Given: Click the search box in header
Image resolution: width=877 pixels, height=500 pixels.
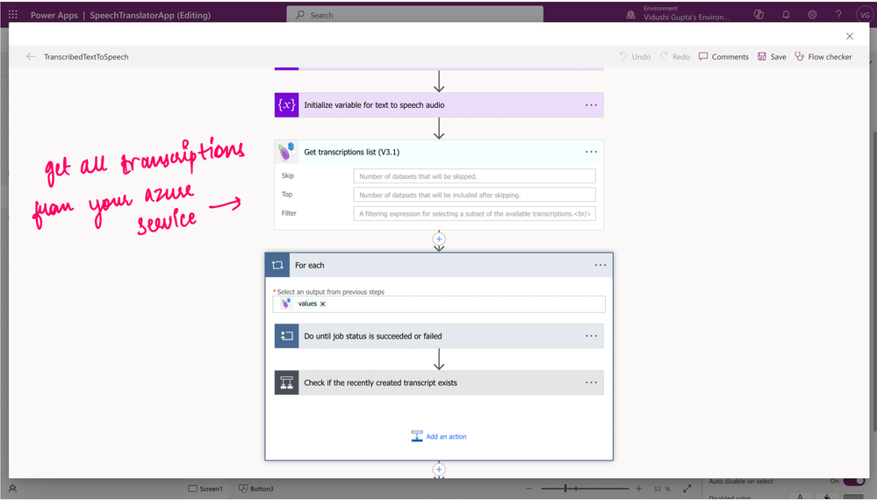Looking at the screenshot, I should point(414,15).
